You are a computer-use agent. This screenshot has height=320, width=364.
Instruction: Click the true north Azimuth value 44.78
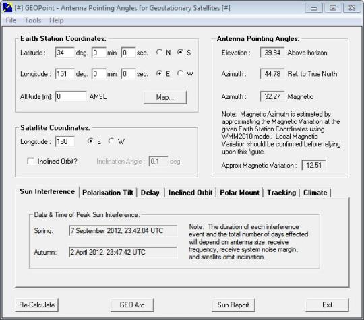coord(272,74)
